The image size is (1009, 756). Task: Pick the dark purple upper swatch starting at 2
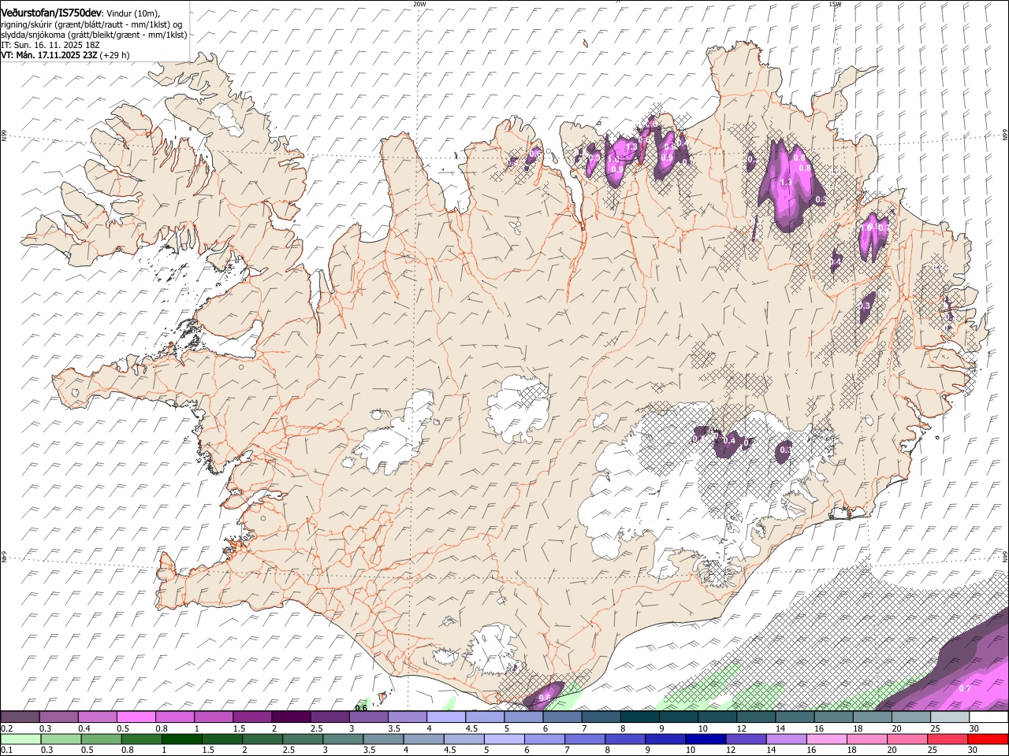291,717
